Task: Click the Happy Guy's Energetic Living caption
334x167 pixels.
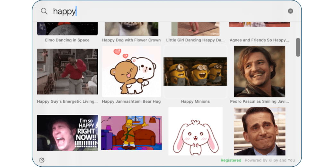Action: [67, 101]
